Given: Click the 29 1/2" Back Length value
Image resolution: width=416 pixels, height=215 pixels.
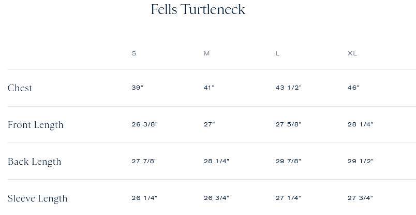Looking at the screenshot, I should tap(360, 161).
